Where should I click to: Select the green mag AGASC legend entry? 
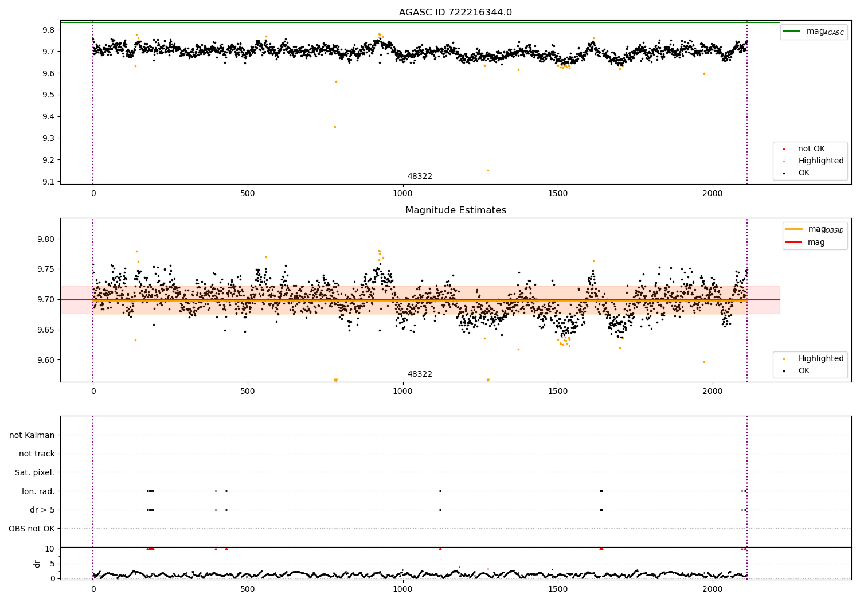click(x=814, y=32)
